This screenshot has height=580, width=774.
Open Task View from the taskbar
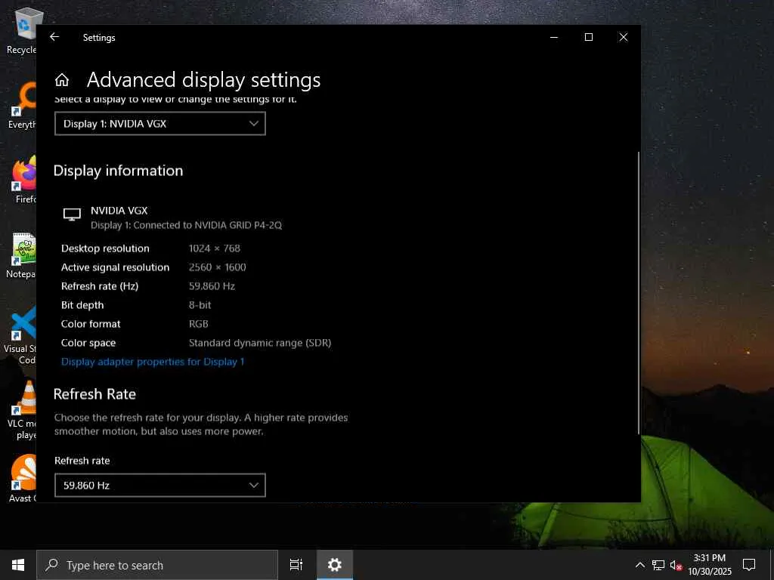[296, 565]
